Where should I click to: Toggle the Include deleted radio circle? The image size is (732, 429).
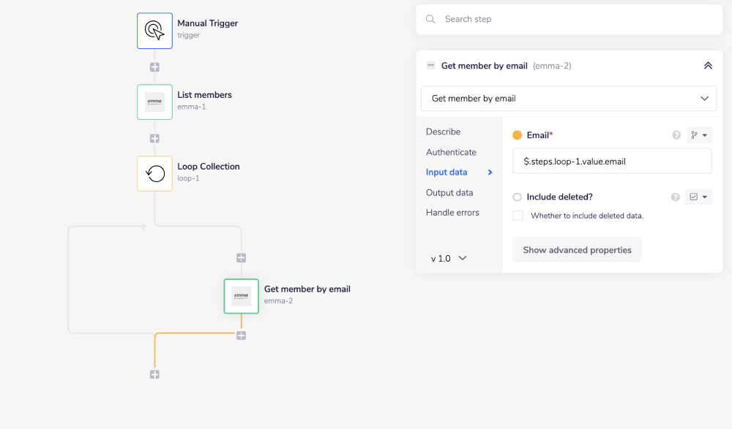pyautogui.click(x=517, y=197)
